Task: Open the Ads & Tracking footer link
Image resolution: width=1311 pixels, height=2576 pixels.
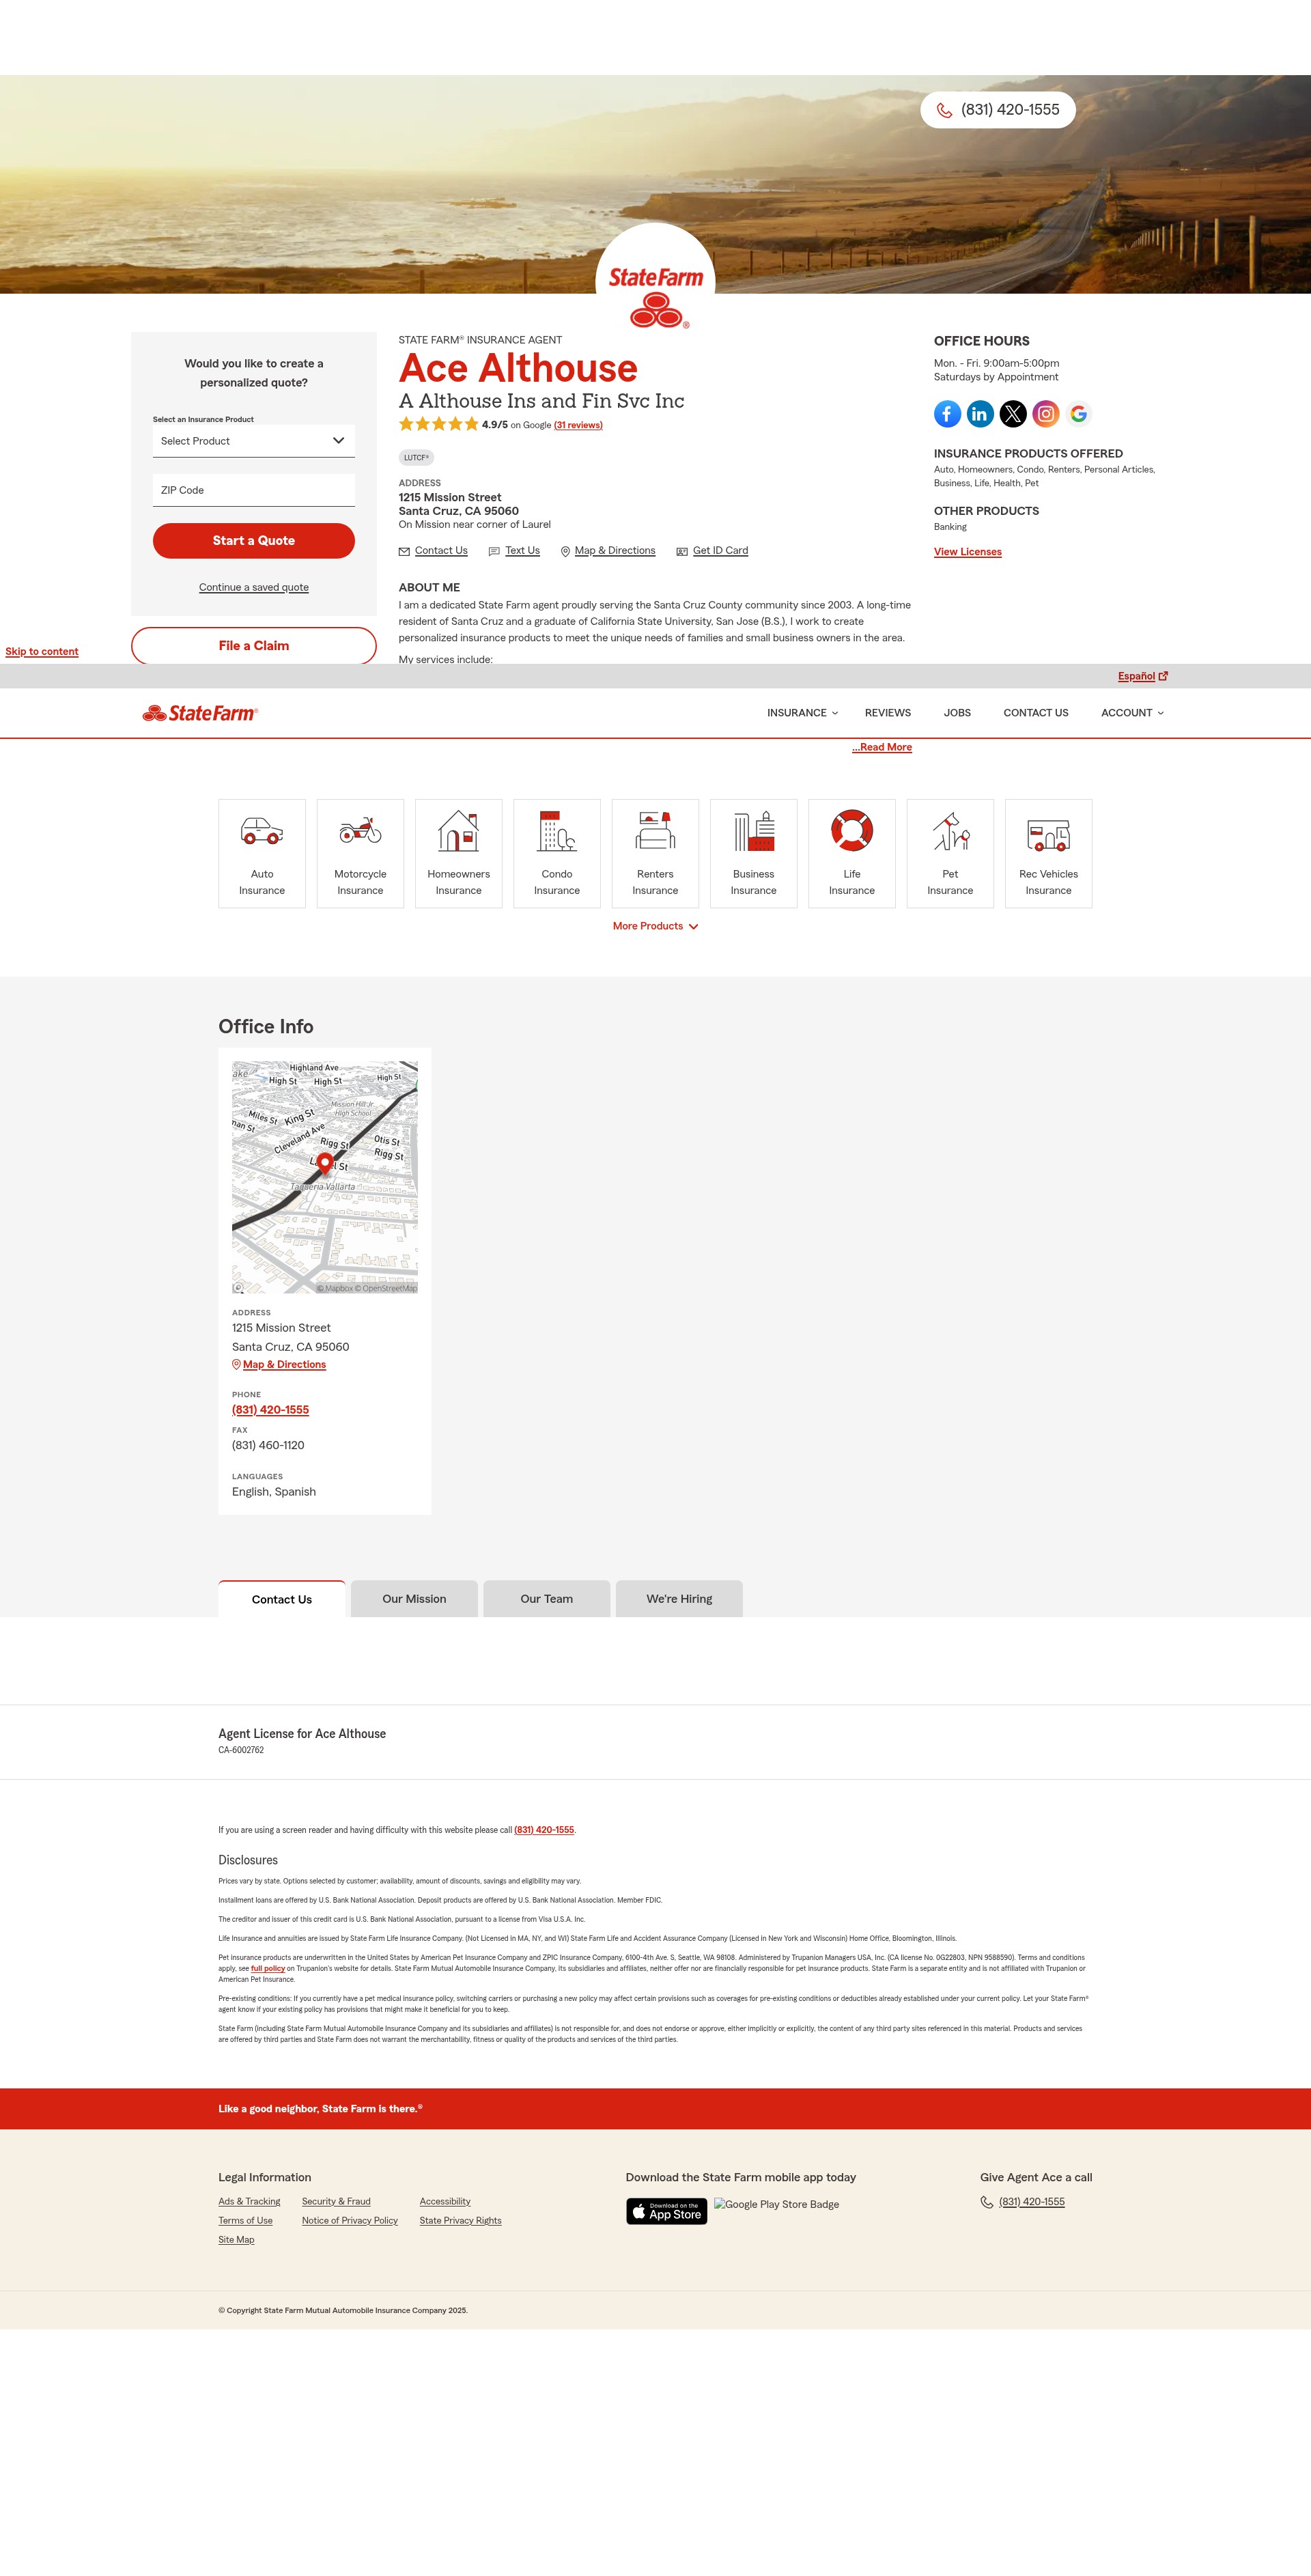Action: [249, 2201]
